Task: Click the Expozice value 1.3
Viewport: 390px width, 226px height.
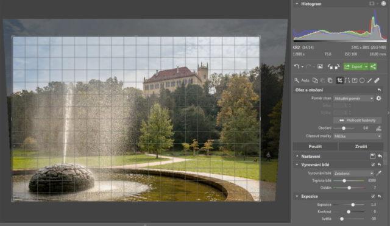Action: (374, 204)
